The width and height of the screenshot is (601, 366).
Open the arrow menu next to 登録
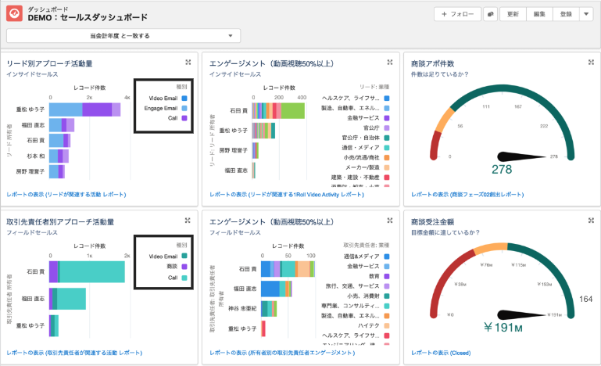click(586, 14)
